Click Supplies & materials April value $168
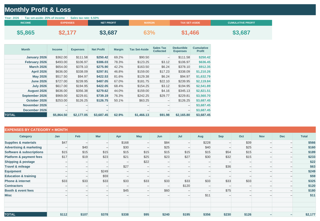Image resolution: width=320 pixels, height=221 pixels. pos(118,143)
